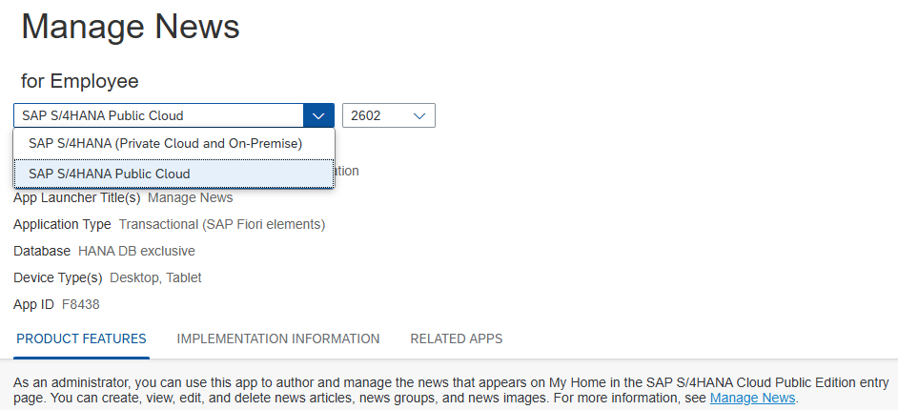
Task: Click the product selection text field
Action: click(157, 115)
